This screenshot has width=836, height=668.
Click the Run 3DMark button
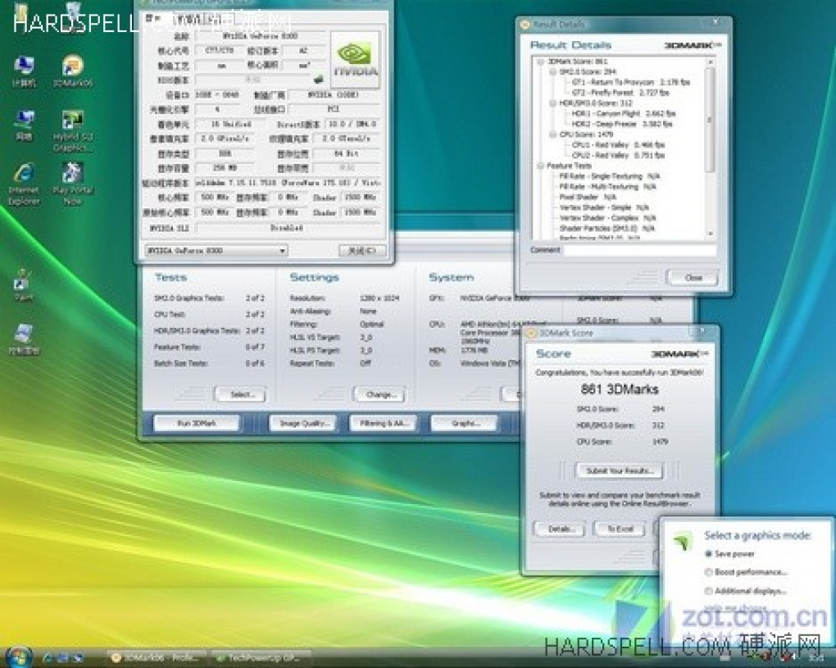click(x=196, y=423)
